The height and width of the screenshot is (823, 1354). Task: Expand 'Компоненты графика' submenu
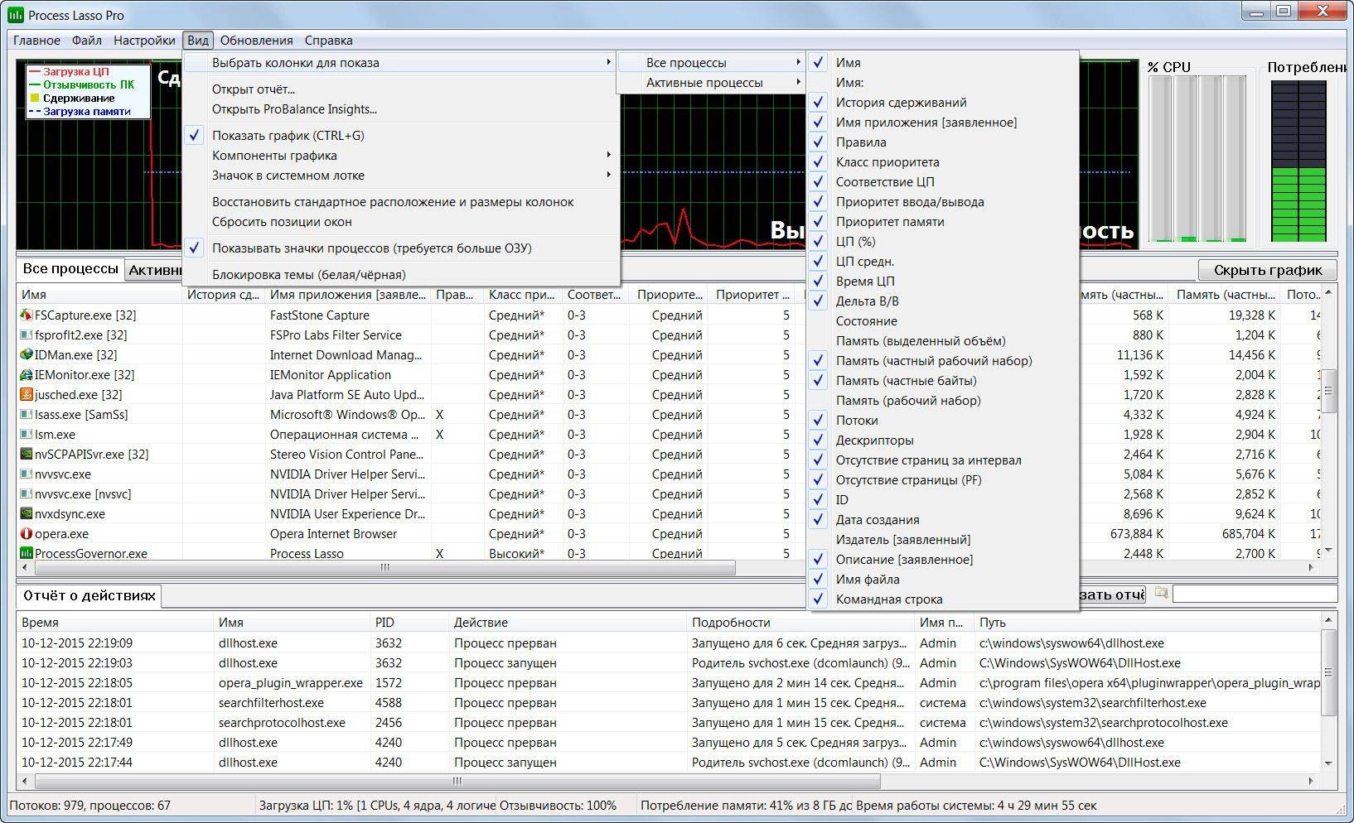tap(401, 155)
